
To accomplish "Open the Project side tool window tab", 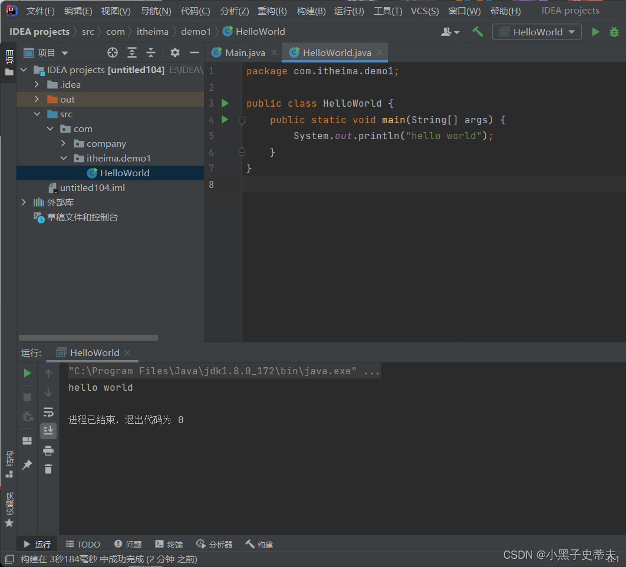I will pyautogui.click(x=9, y=62).
